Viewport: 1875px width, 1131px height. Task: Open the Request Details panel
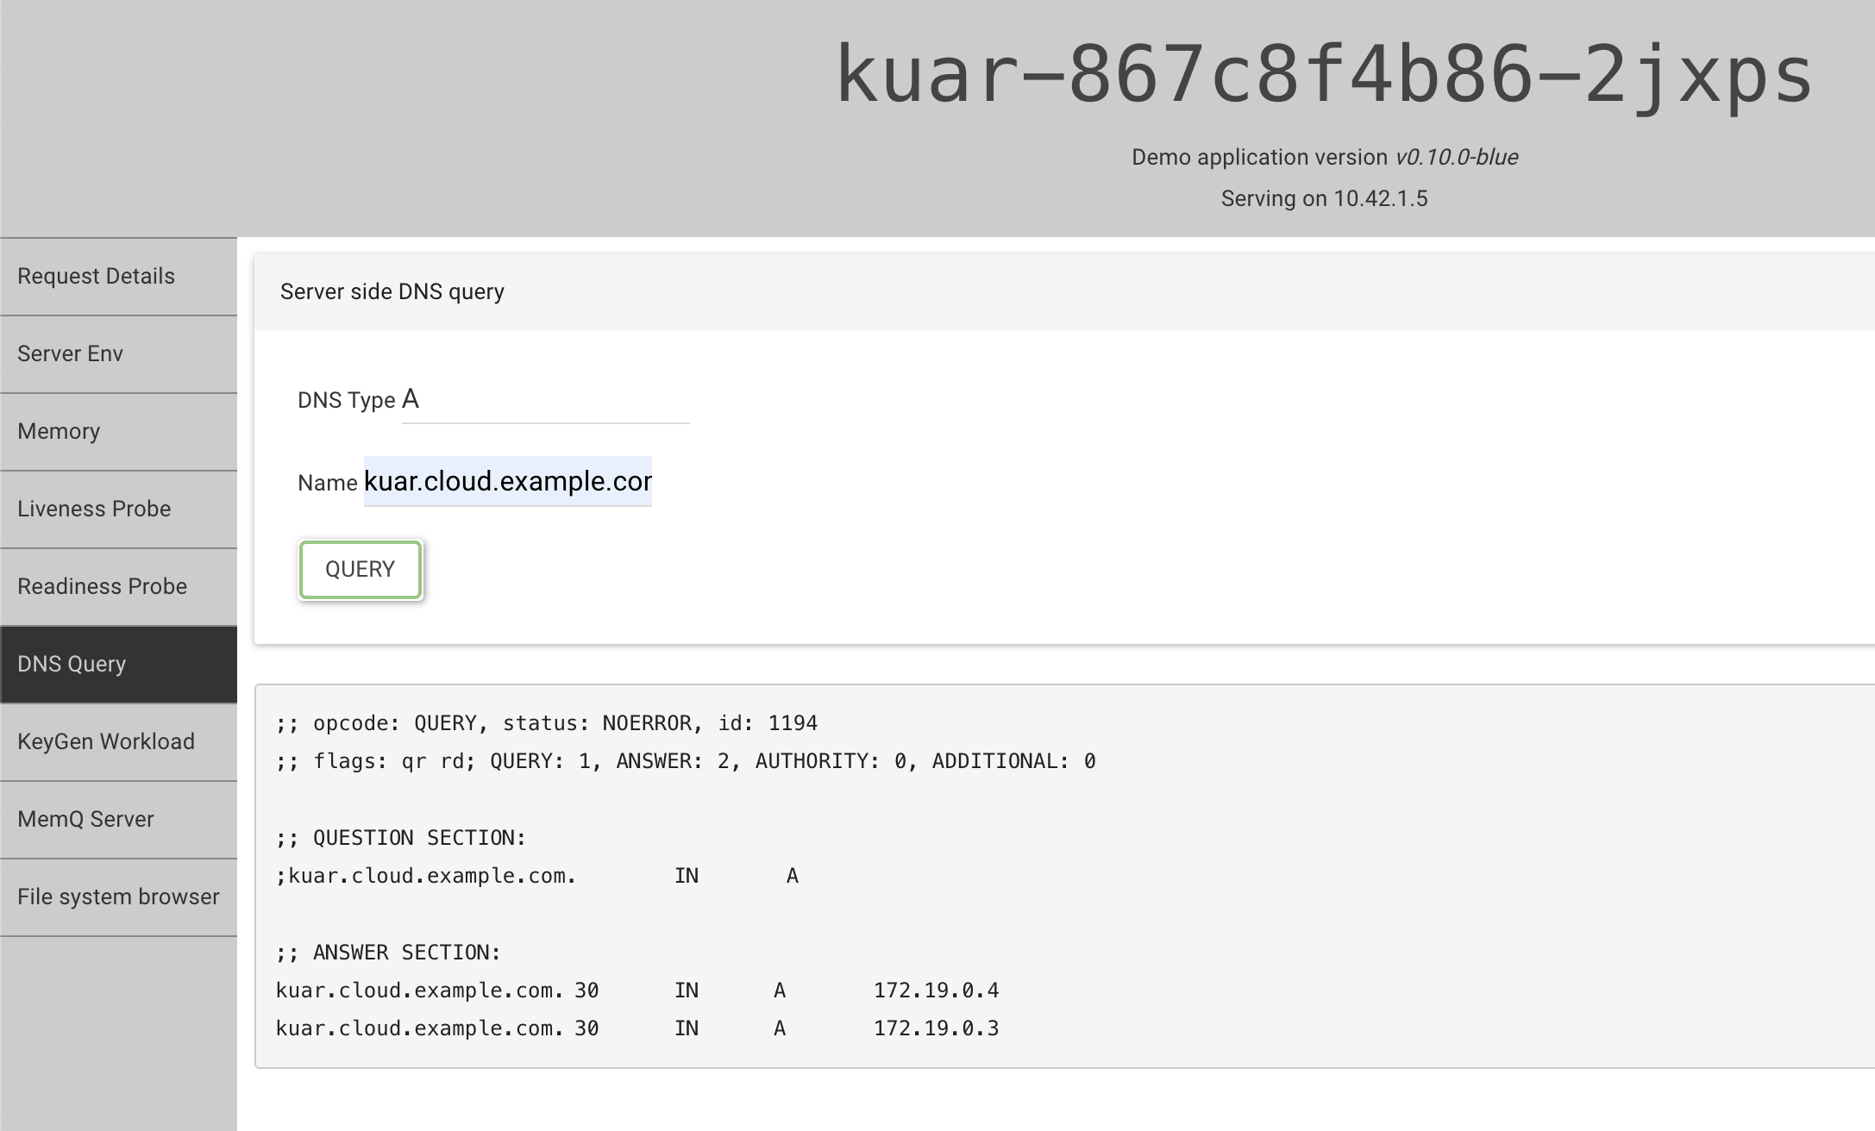pos(118,274)
